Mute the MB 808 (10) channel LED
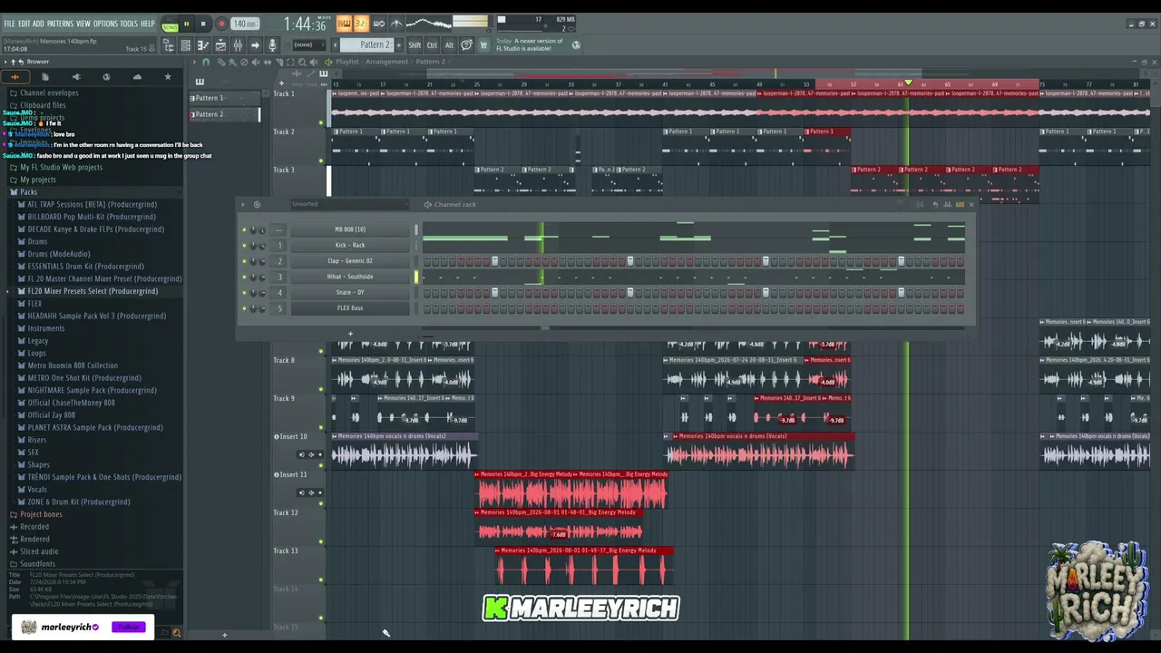Image resolution: width=1161 pixels, height=653 pixels. (x=244, y=229)
